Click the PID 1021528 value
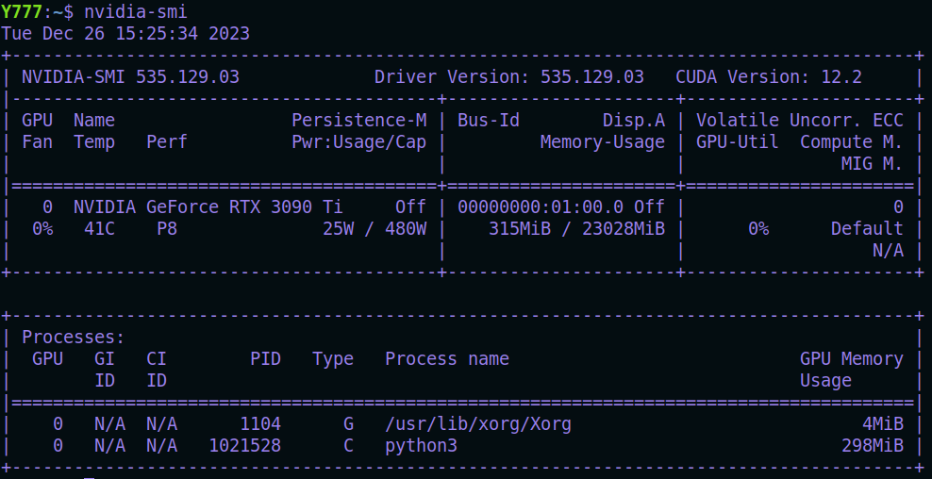The image size is (932, 479). [x=245, y=446]
